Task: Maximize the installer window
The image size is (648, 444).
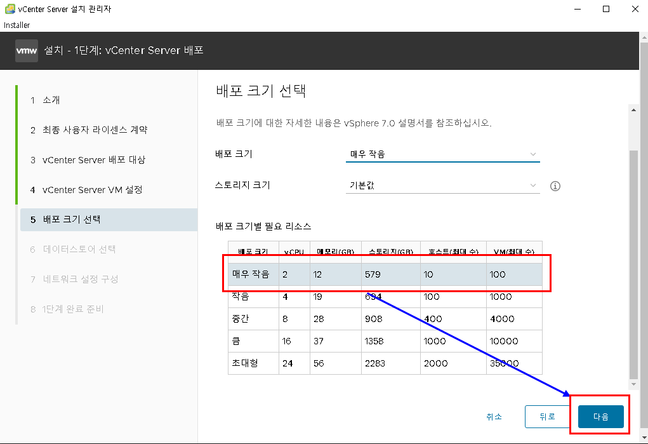Action: (606, 9)
